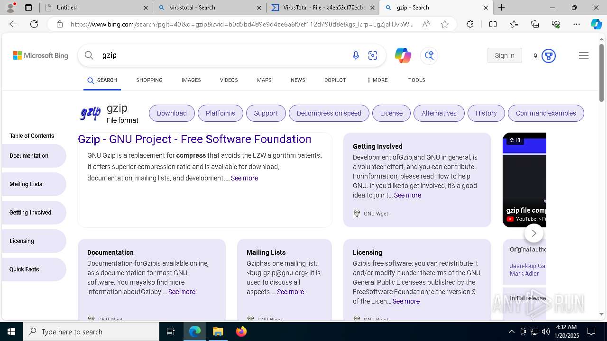Launch Firefox from taskbar
Image resolution: width=607 pixels, height=341 pixels.
(241, 332)
